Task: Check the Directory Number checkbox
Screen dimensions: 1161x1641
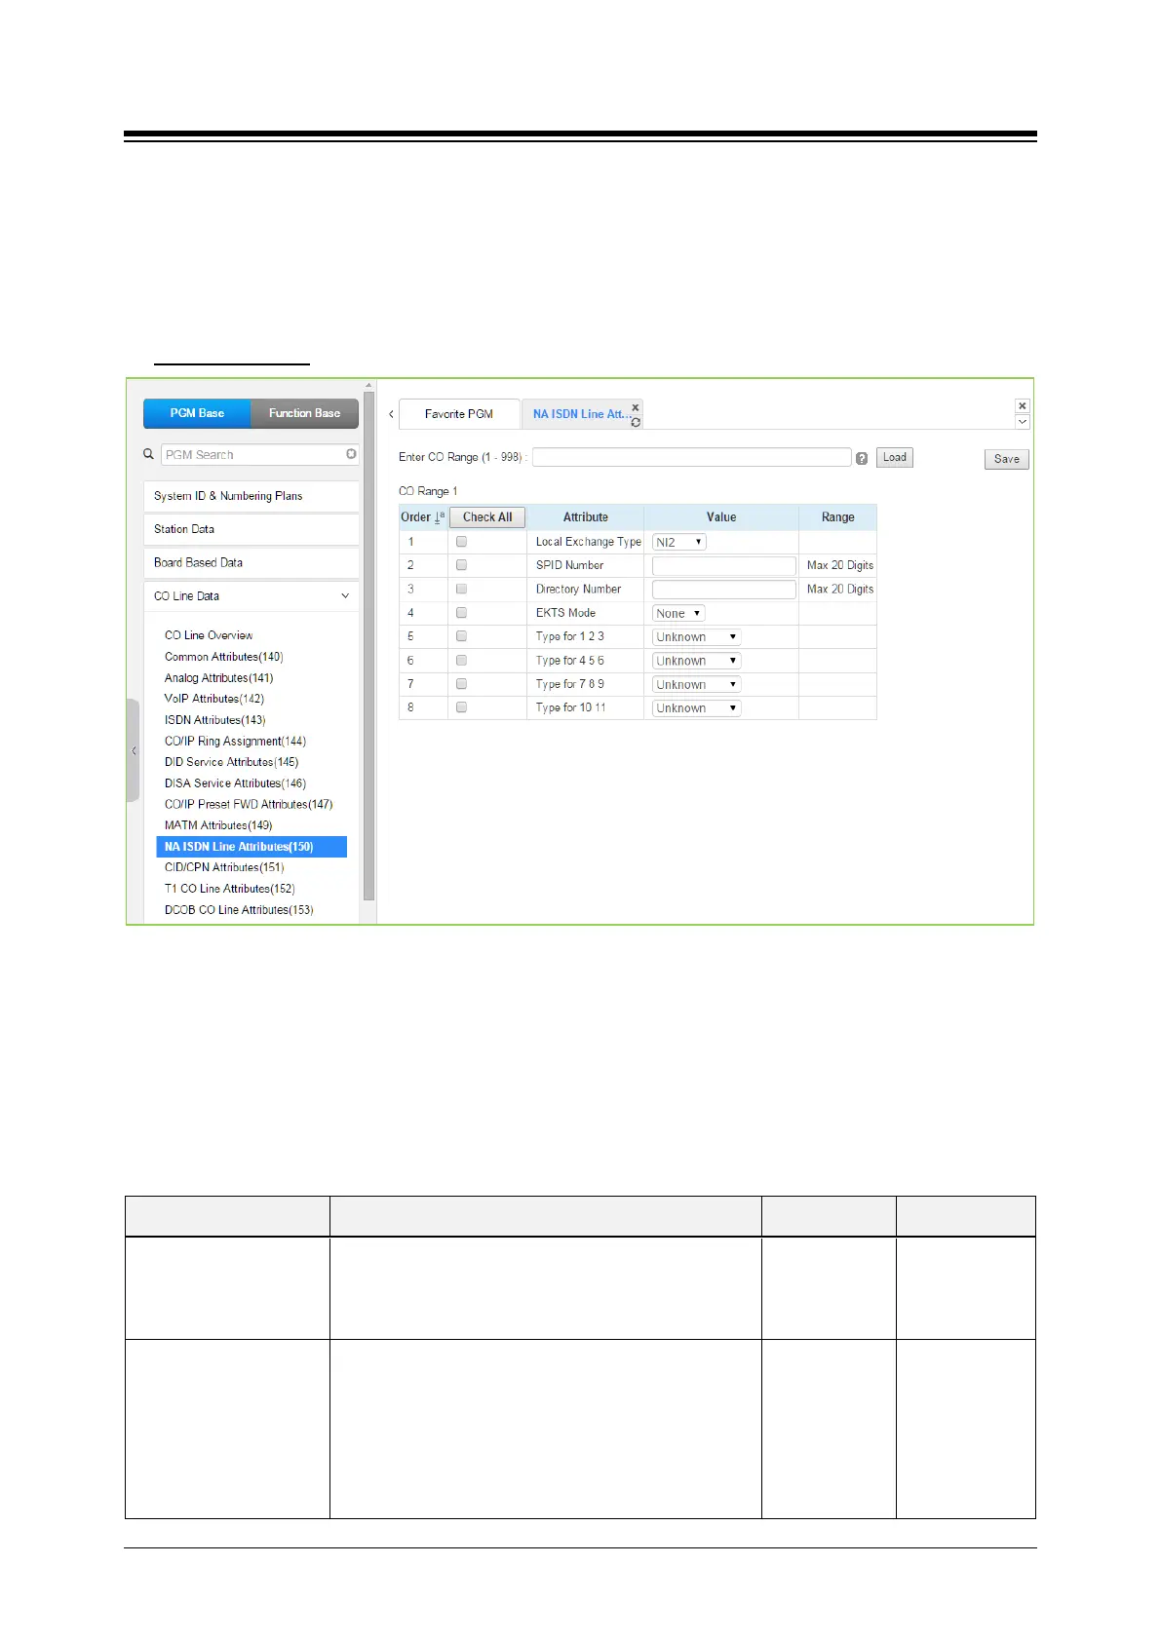Action: pos(461,589)
